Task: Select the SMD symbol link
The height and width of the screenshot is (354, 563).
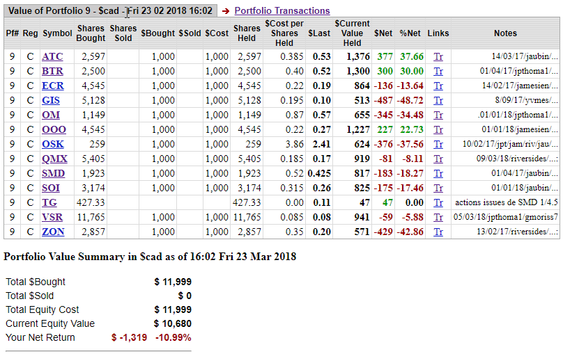Action: click(x=54, y=173)
